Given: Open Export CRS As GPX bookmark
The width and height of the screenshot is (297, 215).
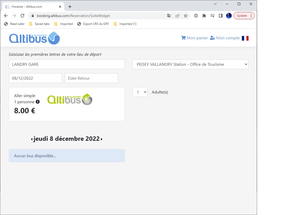Looking at the screenshot, I should pyautogui.click(x=93, y=24).
